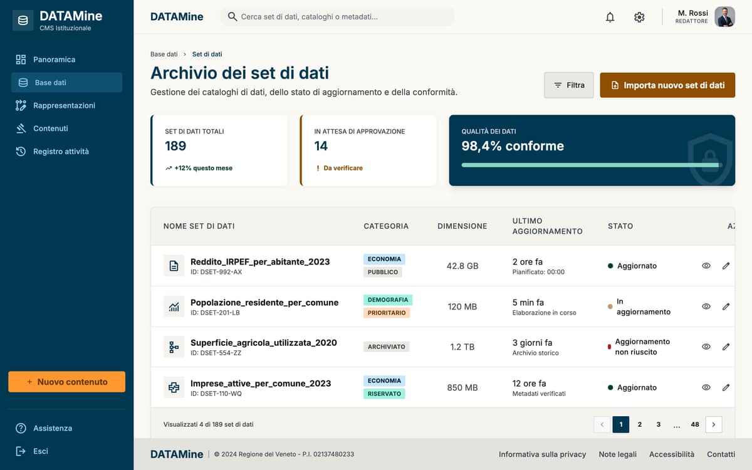Open Note legali footer link
Viewport: 752px width, 470px height.
(617, 454)
